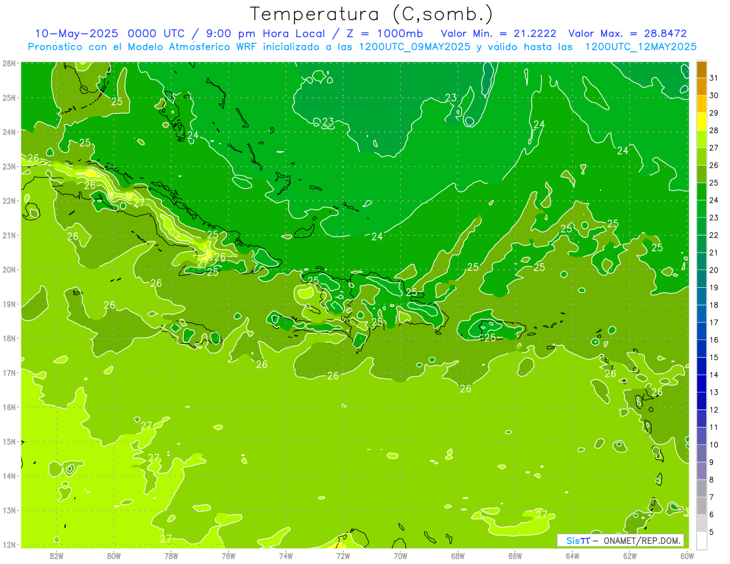The width and height of the screenshot is (730, 564).
Task: Click the "80W" longitude label
Action: pyautogui.click(x=114, y=555)
